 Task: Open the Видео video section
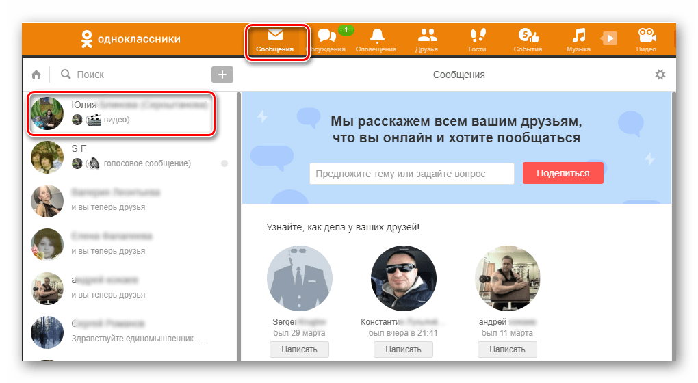point(647,40)
